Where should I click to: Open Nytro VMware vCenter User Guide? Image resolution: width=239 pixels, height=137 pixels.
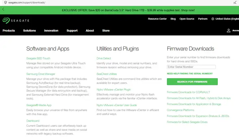click(117, 105)
